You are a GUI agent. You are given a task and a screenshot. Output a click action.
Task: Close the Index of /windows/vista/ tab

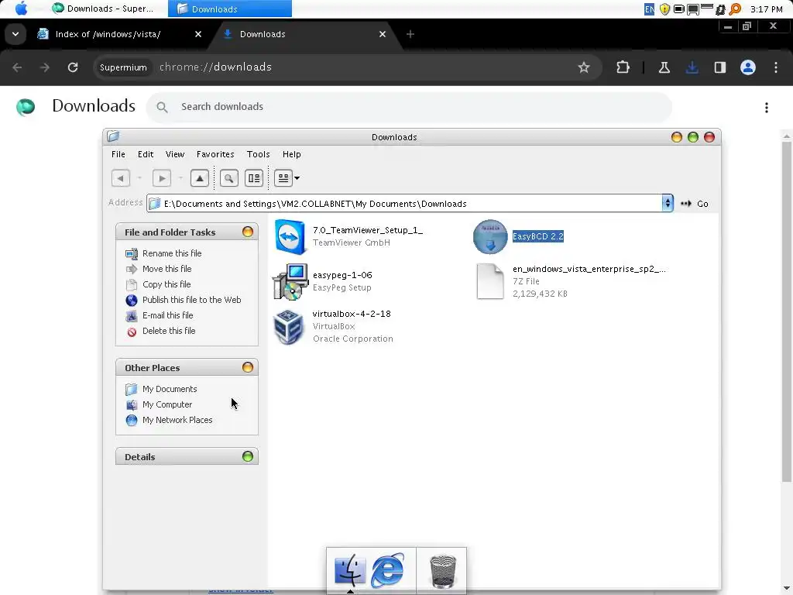coord(198,34)
